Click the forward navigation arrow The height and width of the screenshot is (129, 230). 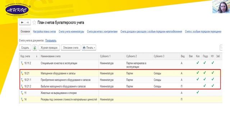28,22
